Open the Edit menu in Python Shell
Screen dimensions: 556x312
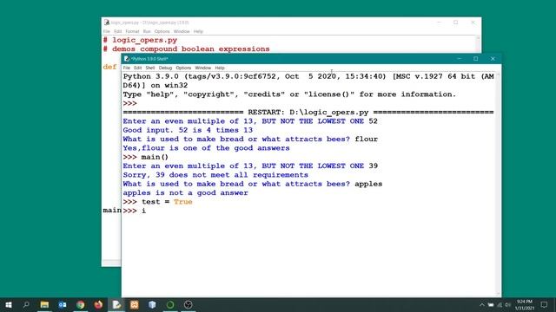point(137,68)
